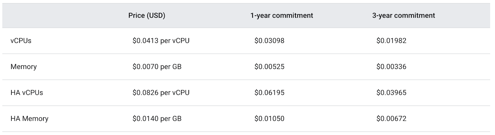Select the vCPUs row label
The image size is (495, 135).
tap(21, 41)
